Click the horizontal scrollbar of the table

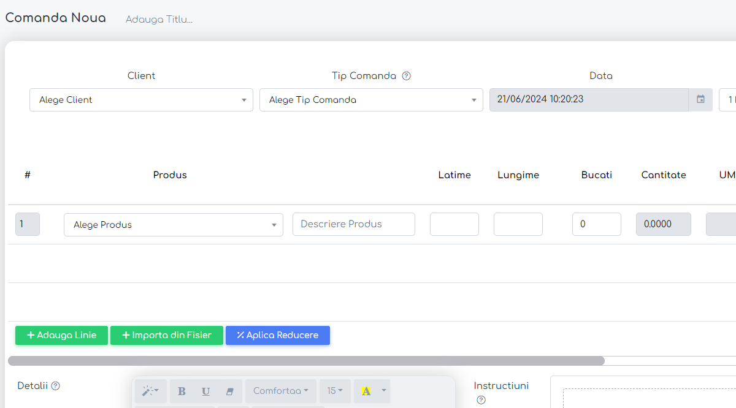306,361
